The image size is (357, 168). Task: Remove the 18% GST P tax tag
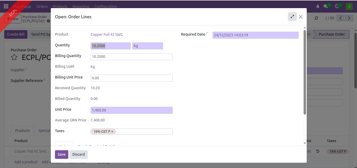112,132
